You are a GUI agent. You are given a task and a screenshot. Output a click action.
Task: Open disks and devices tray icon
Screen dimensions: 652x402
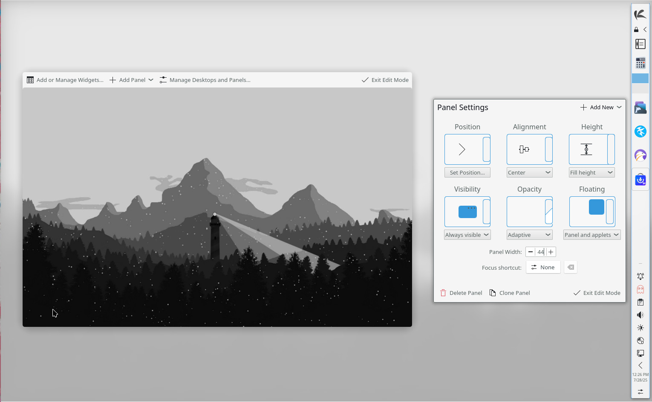pos(640,341)
